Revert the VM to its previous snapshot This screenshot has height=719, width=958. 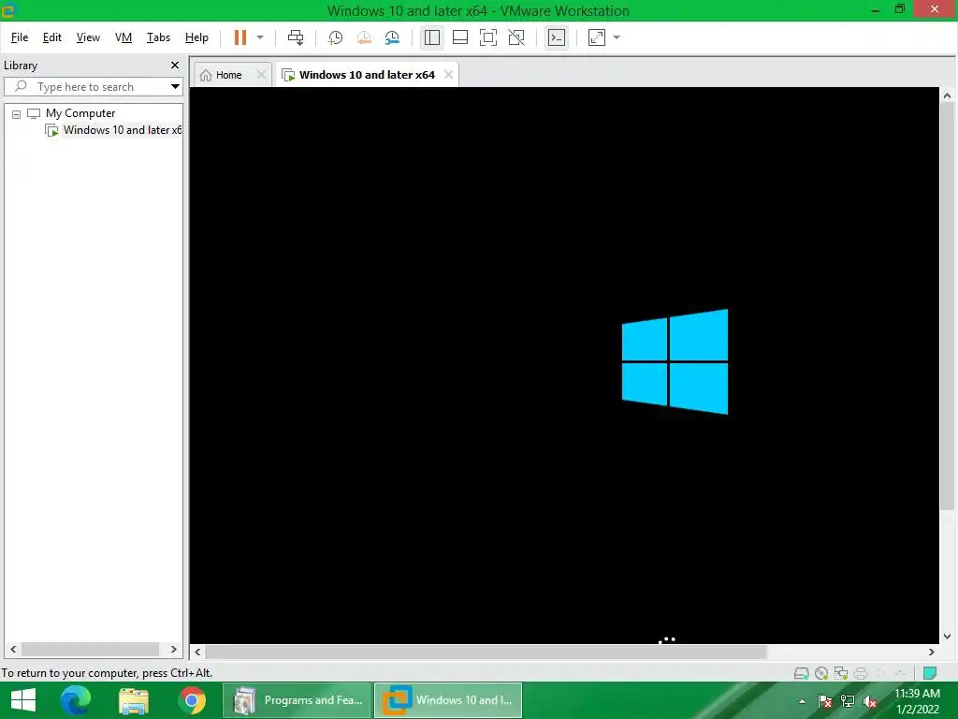click(364, 37)
